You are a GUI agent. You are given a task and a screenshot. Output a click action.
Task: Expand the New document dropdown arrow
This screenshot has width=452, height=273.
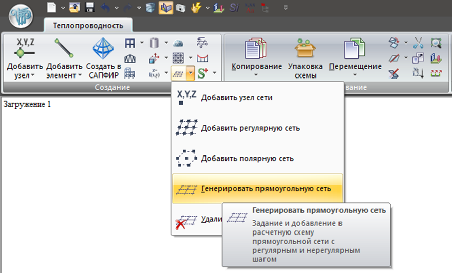point(63,8)
